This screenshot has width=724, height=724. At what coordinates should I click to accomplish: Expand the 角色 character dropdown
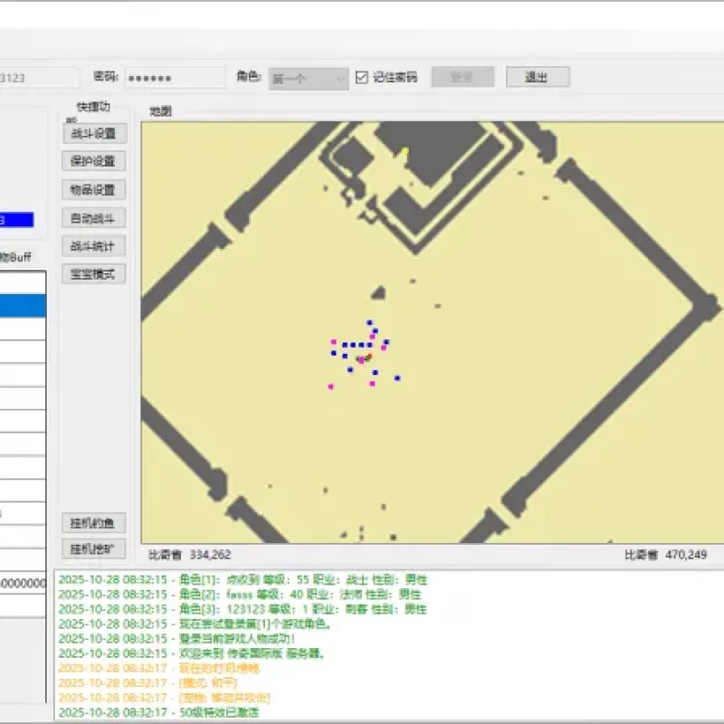click(x=309, y=79)
